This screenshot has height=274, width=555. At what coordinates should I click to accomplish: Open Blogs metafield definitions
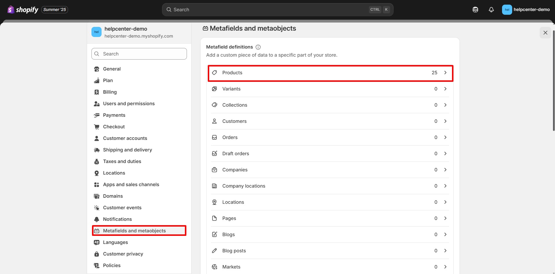point(330,235)
